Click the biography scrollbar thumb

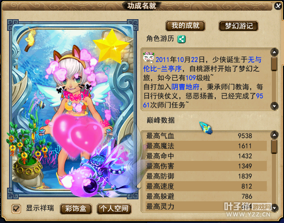[274, 64]
